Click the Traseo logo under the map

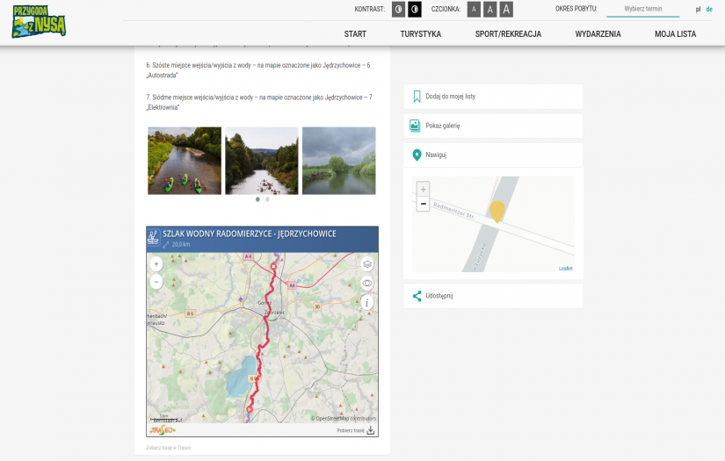coord(163,430)
